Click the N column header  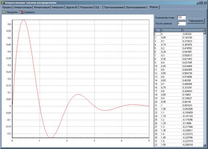point(157,31)
